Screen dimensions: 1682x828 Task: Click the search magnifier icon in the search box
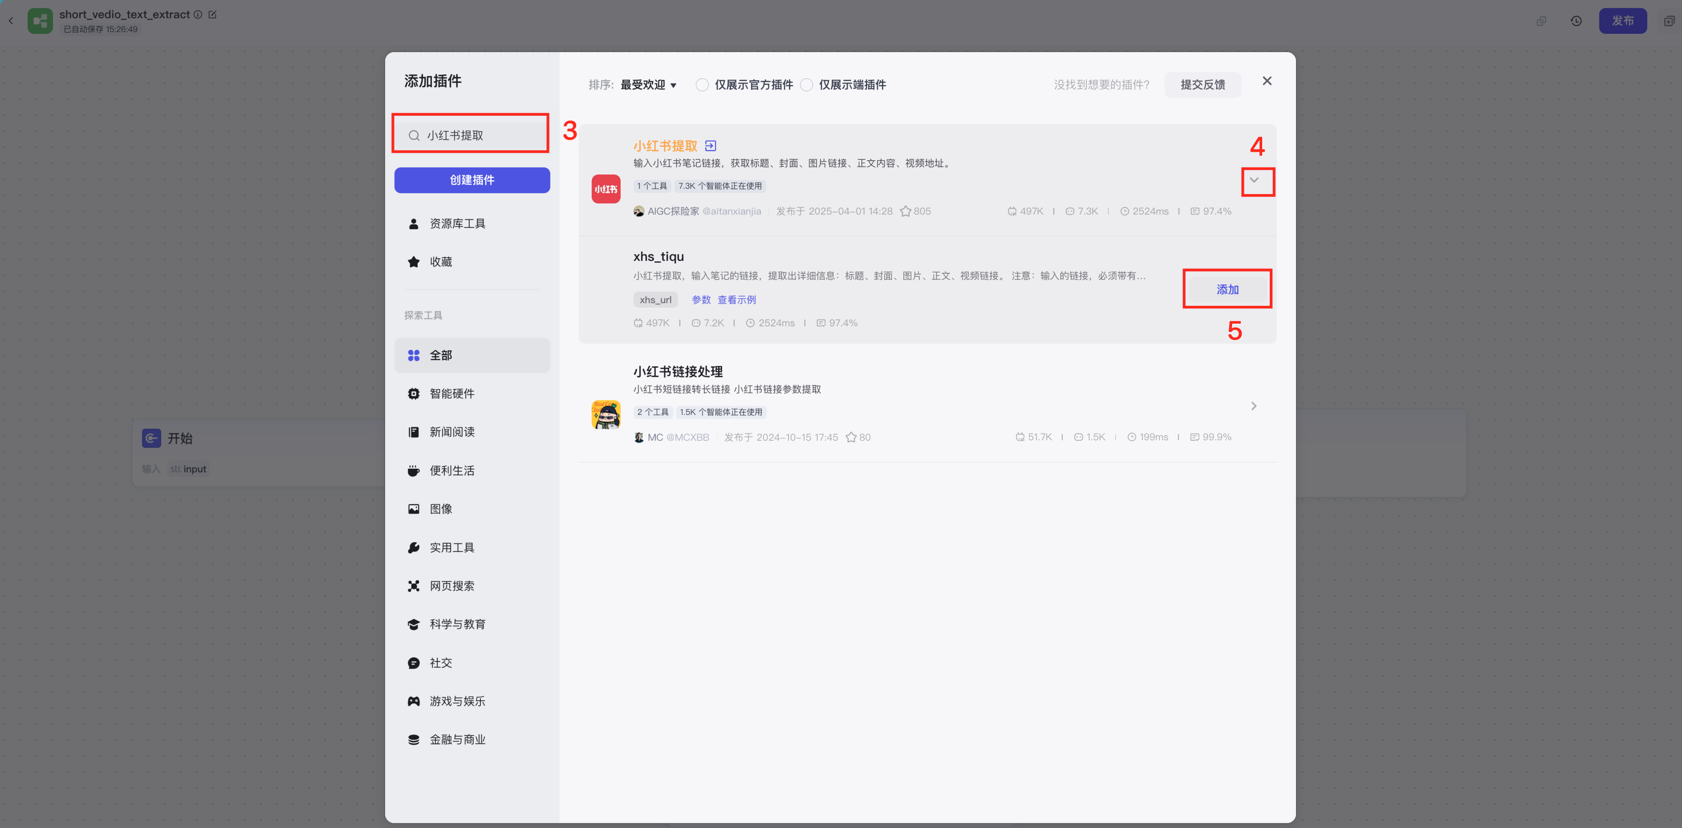click(414, 136)
